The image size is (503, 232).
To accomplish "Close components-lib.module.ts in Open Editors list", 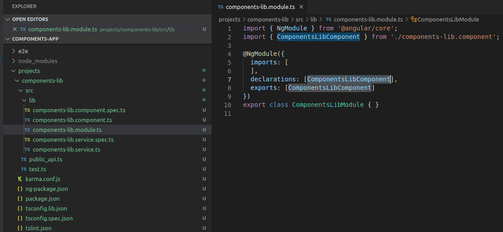I will point(14,29).
